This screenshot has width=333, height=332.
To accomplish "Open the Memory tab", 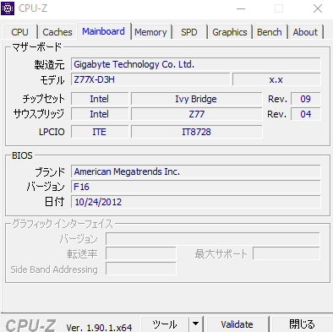I will pos(150,32).
